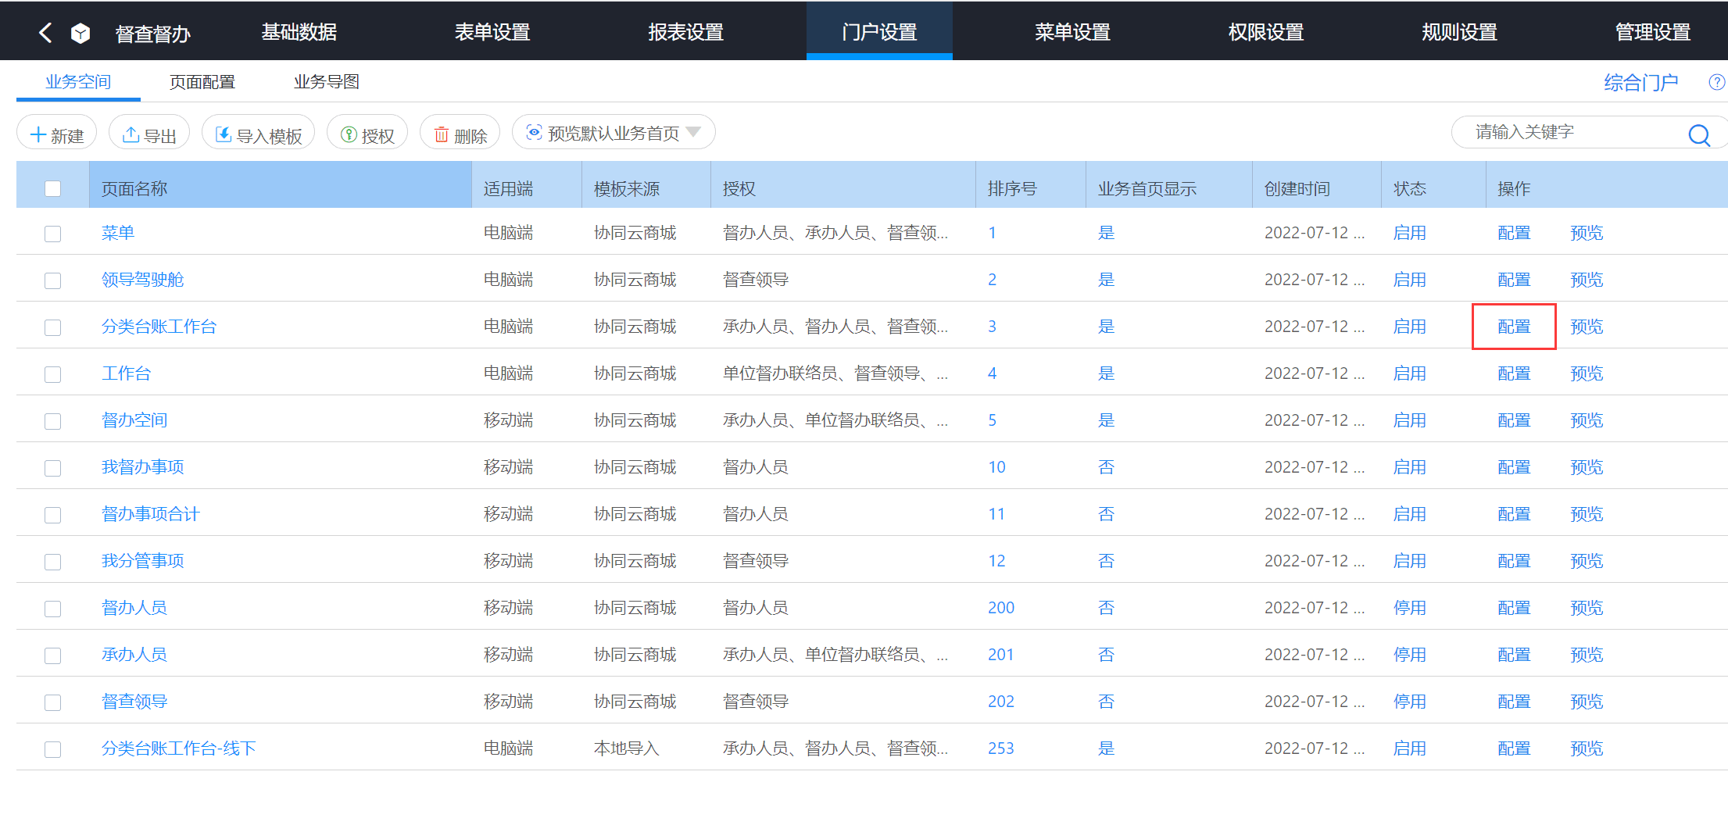This screenshot has height=818, width=1728.
Task: Check the 我督办事项 row checkbox
Action: point(52,468)
